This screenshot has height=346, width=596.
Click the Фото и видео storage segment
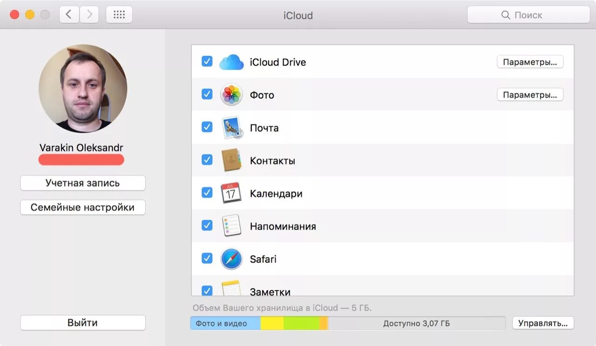(x=225, y=323)
